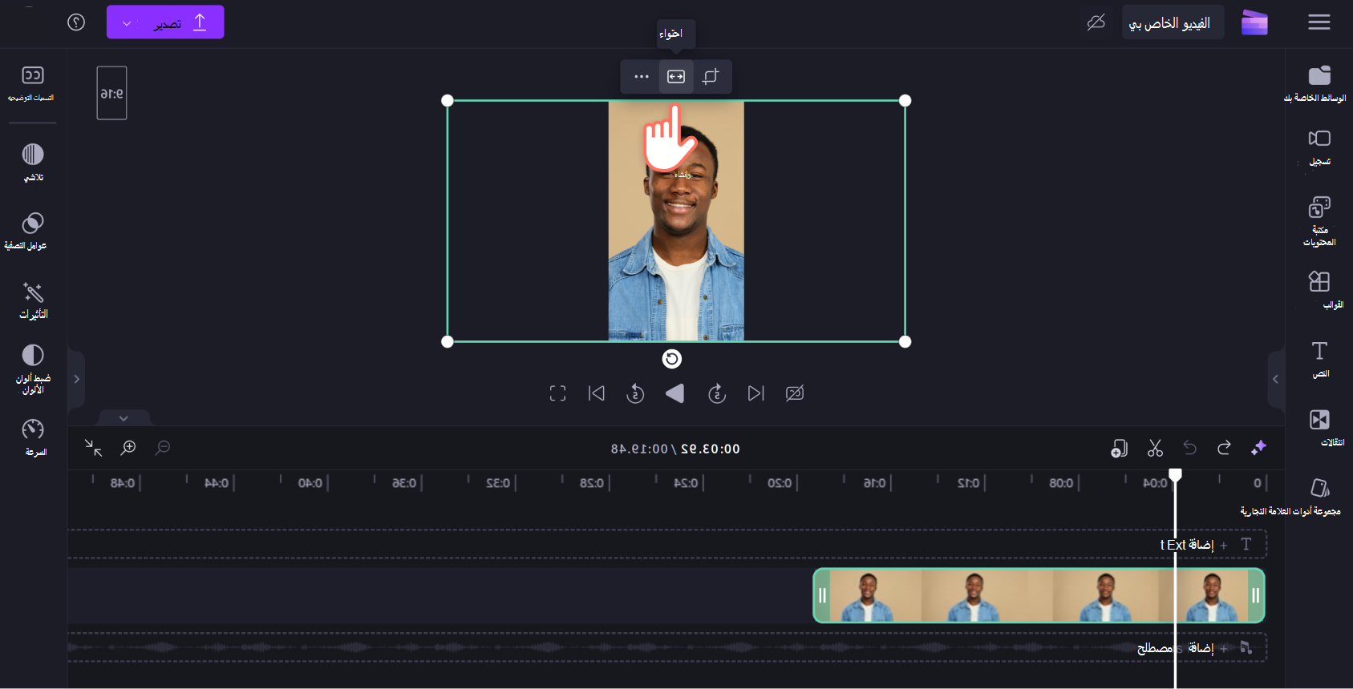The image size is (1353, 689).
Task: Open the help question-mark icon
Action: 76,22
